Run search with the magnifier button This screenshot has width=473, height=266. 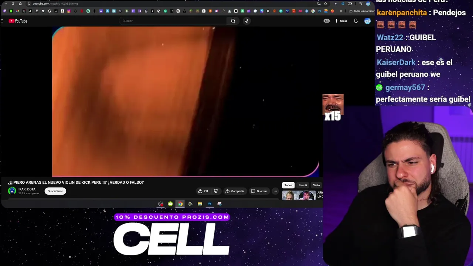pos(233,21)
